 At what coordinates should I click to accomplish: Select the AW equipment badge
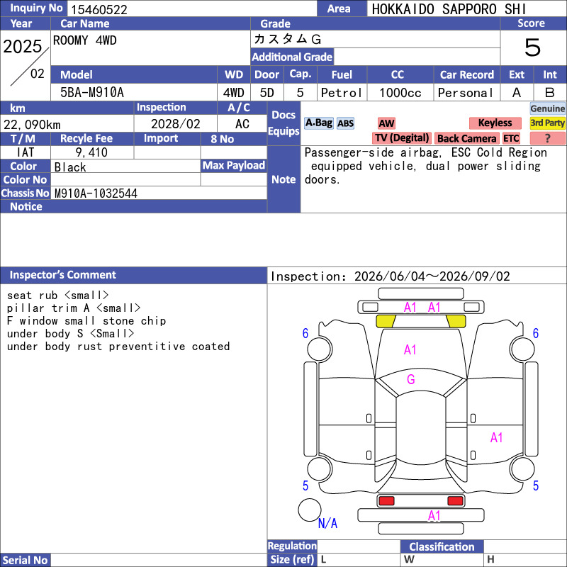click(x=386, y=123)
